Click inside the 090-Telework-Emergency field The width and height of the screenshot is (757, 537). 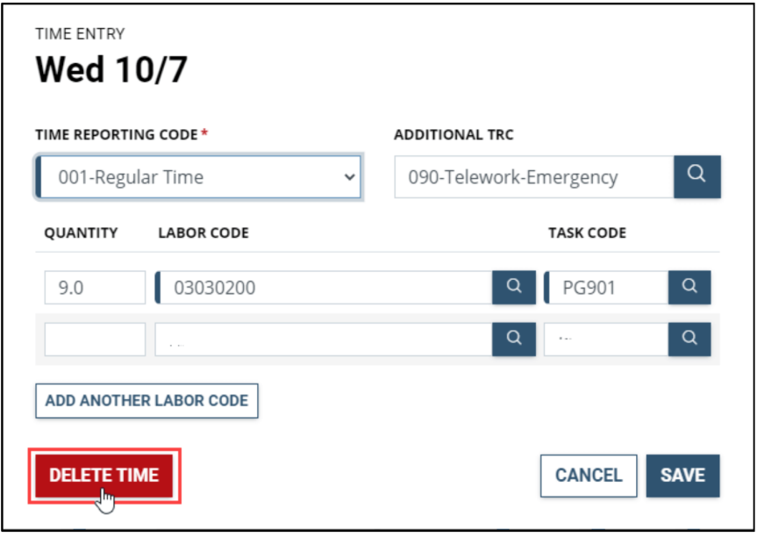(535, 176)
